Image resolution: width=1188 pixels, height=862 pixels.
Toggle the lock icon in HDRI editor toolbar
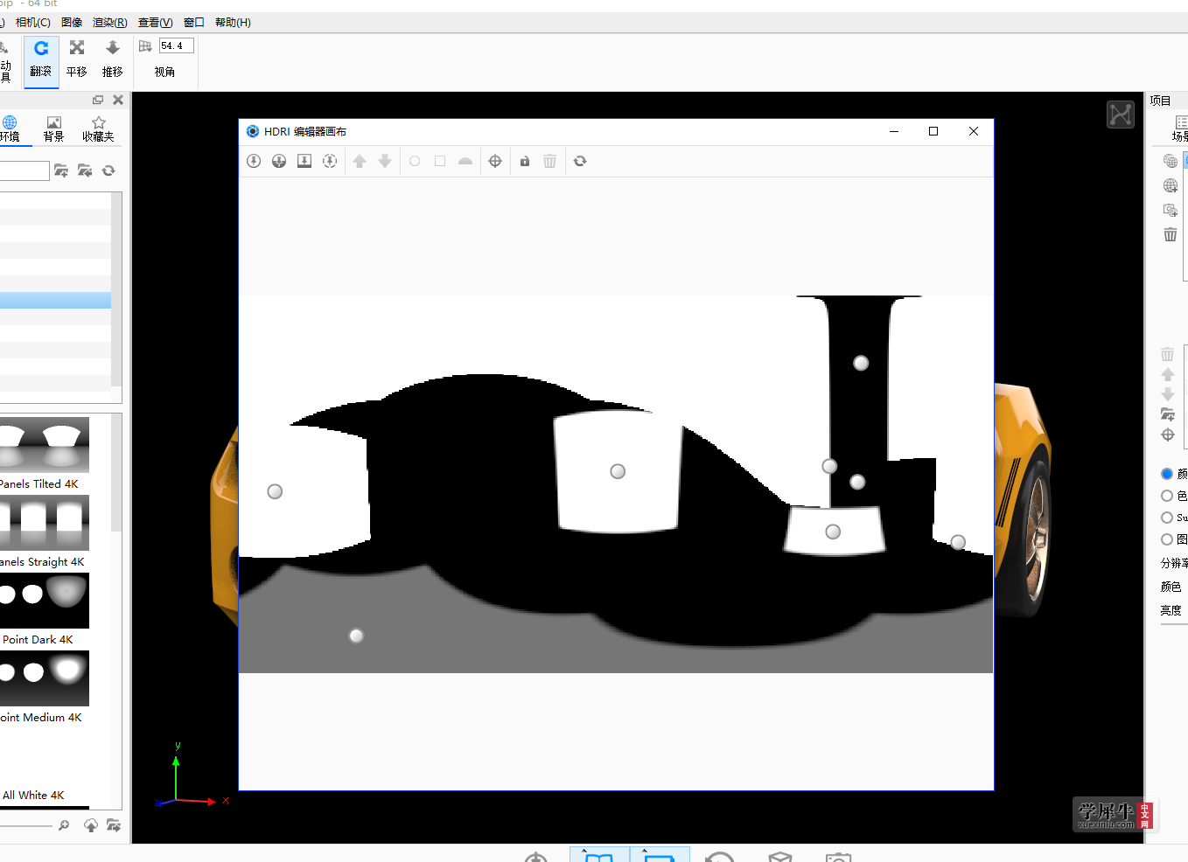(525, 161)
